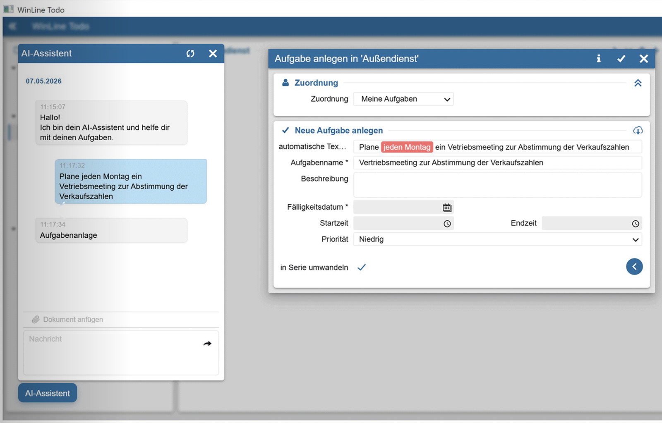Close the 'Aufgabe anlegen' dialog
Image resolution: width=662 pixels, height=423 pixels.
tap(643, 59)
